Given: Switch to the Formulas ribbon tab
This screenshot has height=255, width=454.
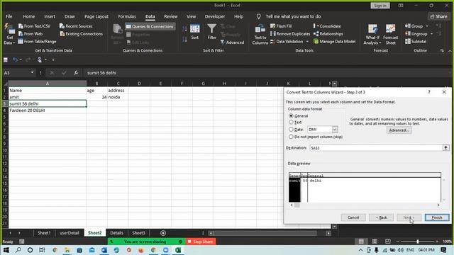Looking at the screenshot, I should (x=127, y=16).
